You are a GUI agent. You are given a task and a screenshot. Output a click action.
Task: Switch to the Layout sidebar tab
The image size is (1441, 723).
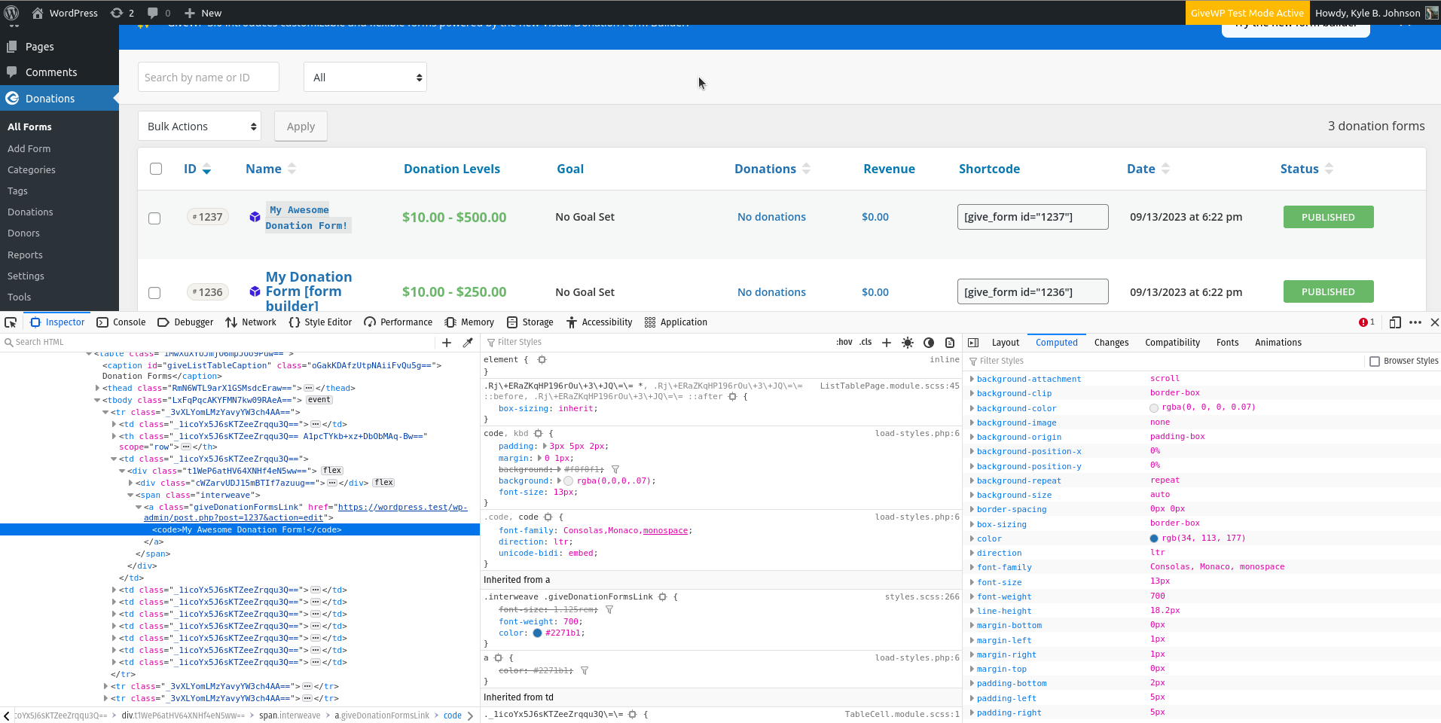pos(1005,343)
